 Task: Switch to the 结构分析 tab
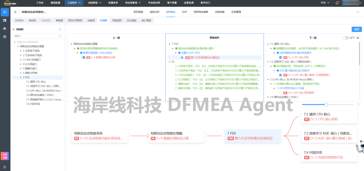[x=155, y=12]
